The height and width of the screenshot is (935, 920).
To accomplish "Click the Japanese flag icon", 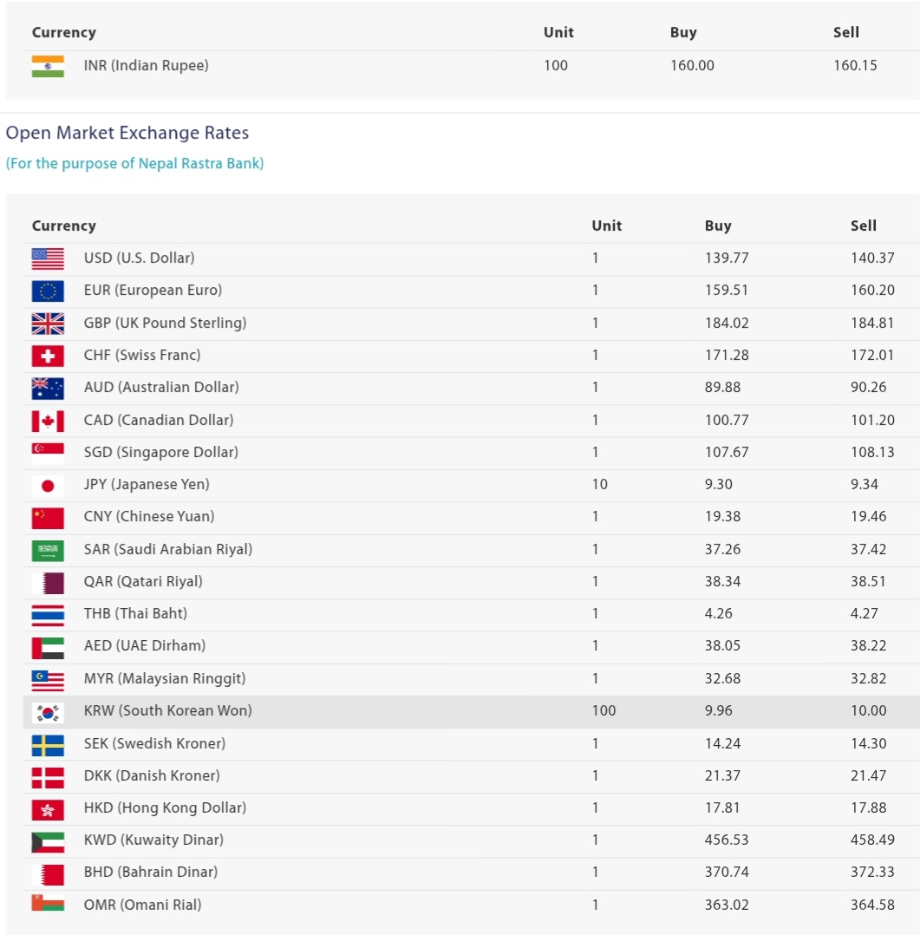I will pos(48,485).
